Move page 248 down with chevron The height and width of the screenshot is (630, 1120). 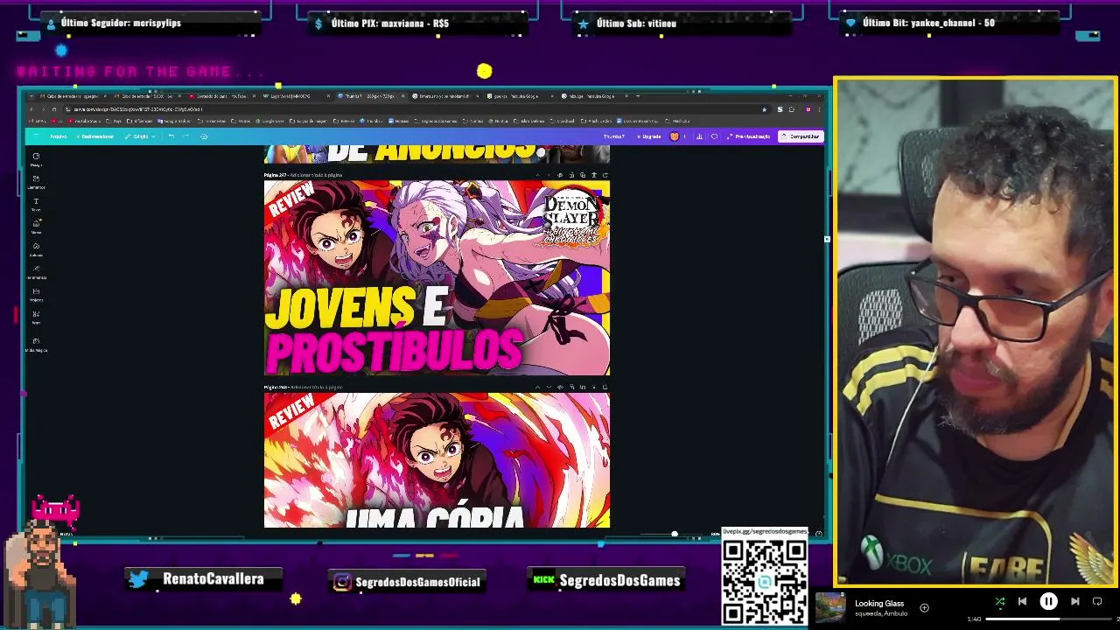(549, 387)
